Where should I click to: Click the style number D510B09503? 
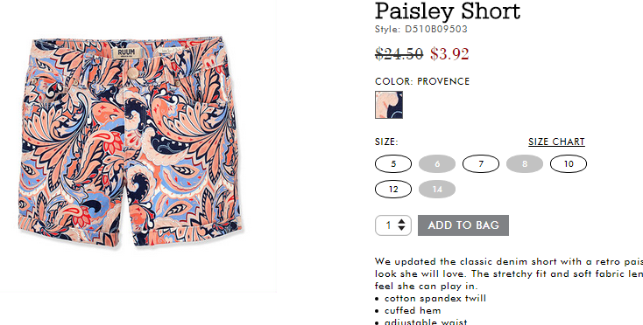(x=436, y=29)
